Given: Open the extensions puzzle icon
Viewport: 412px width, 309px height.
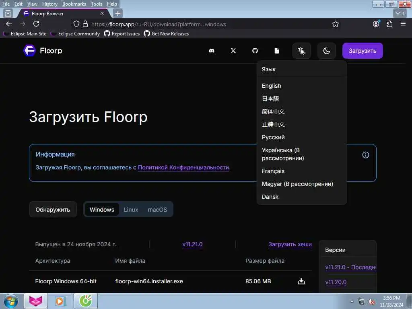Looking at the screenshot, I should click(389, 24).
